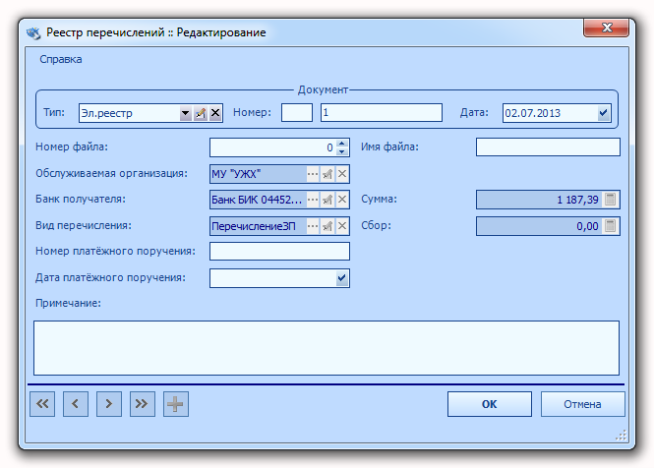Open lookup ellipsis for Обслуживаемая организация
The height and width of the screenshot is (468, 654).
tap(313, 174)
